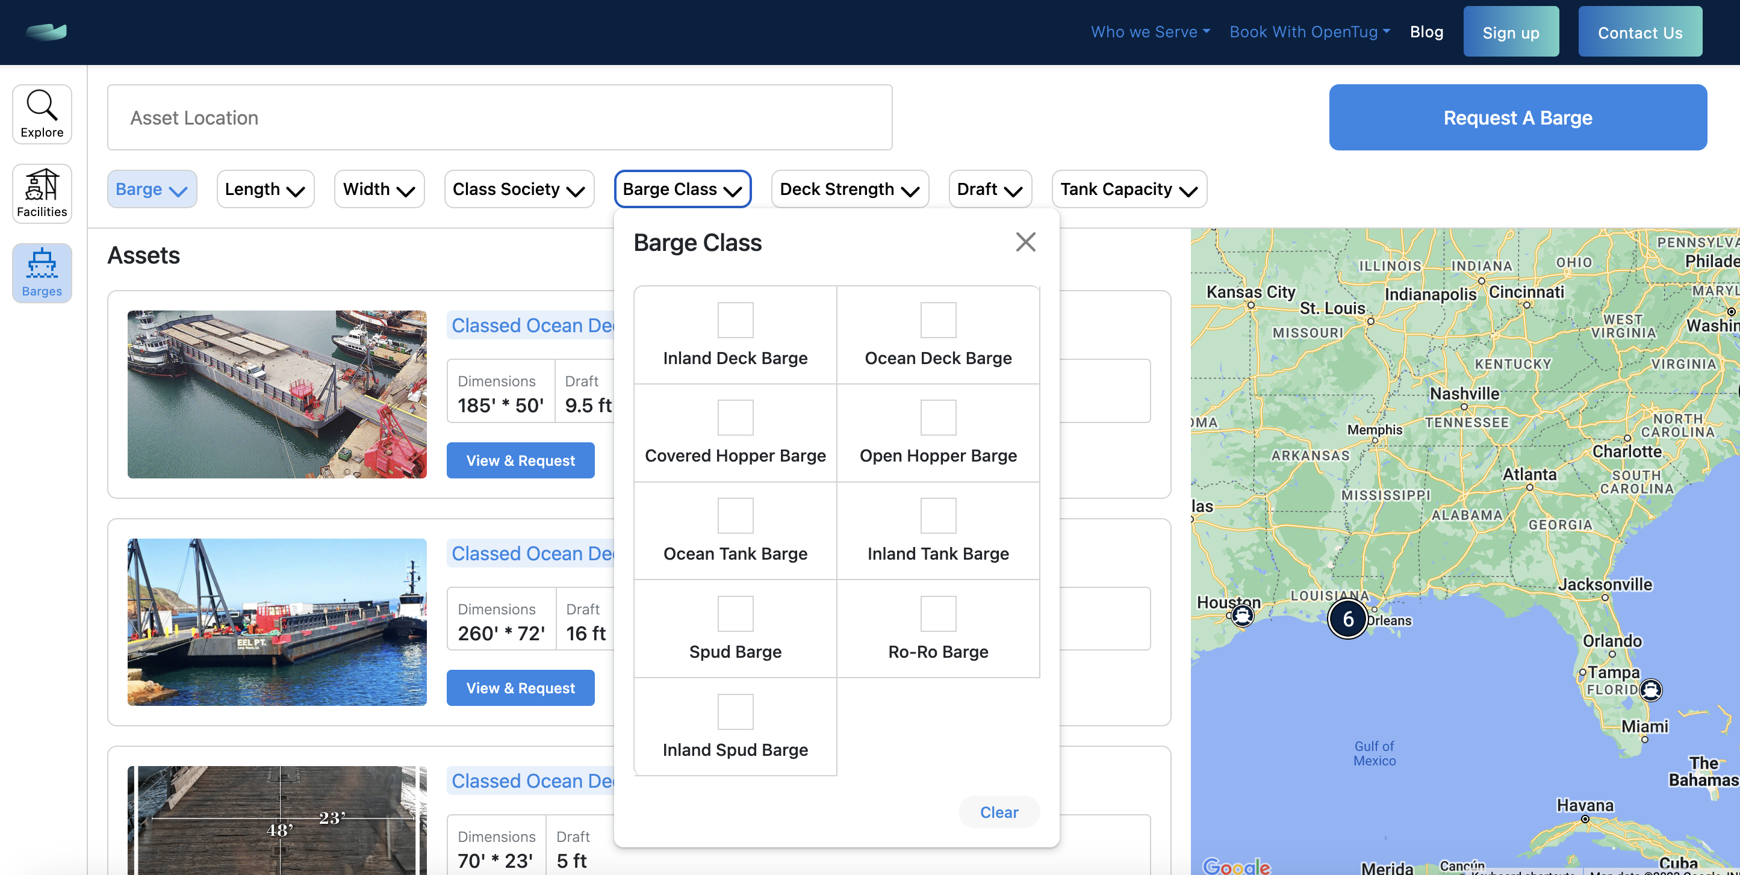
Task: Check the Ro-Ro Barge option
Action: (938, 613)
